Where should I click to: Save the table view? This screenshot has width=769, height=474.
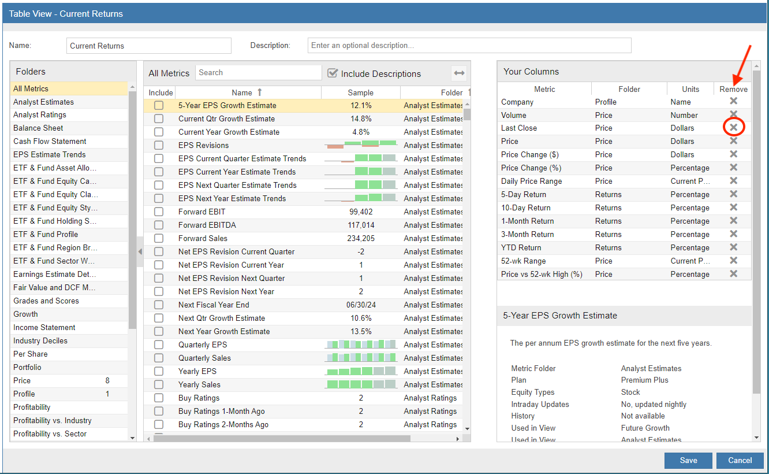[688, 461]
